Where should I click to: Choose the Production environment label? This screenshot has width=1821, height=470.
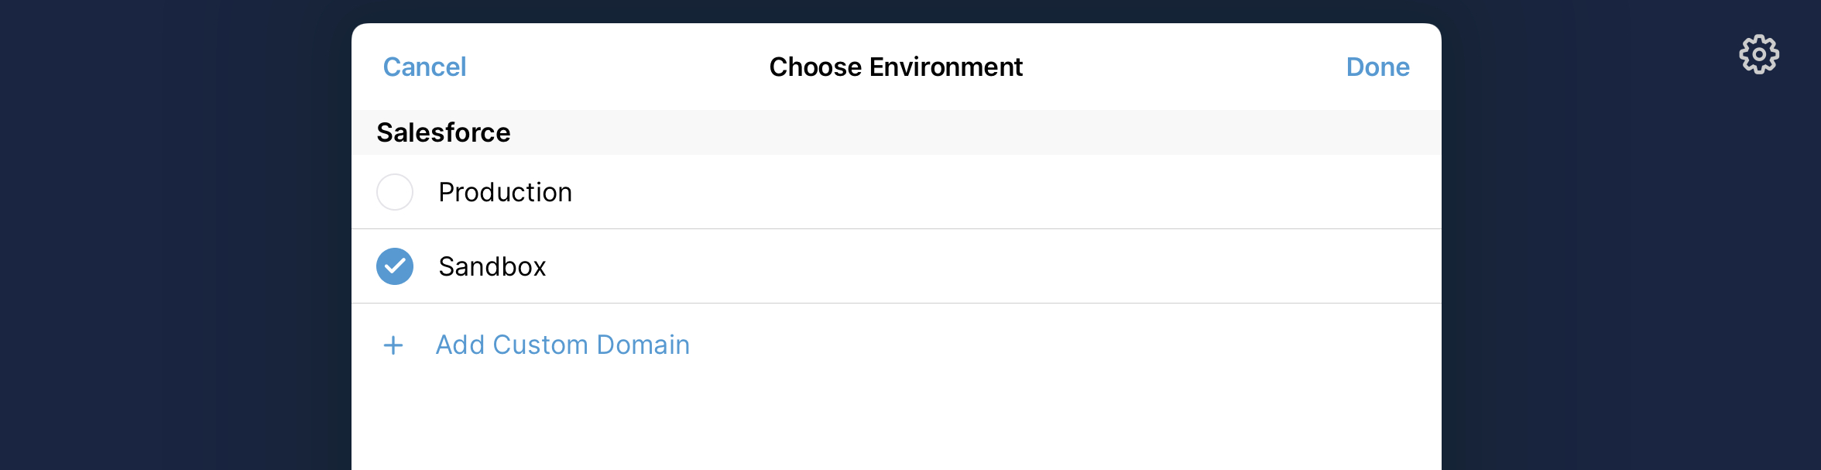(x=505, y=192)
